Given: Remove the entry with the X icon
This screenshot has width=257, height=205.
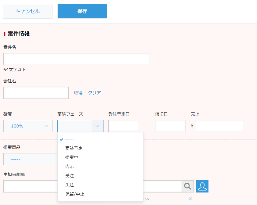Looking at the screenshot, I should pos(190,199).
